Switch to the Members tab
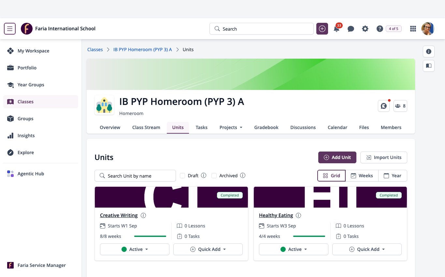Screen dimensions: 445x277 (x=391, y=127)
